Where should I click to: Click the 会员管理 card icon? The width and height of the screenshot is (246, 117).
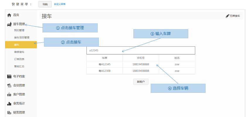[x=9, y=85]
